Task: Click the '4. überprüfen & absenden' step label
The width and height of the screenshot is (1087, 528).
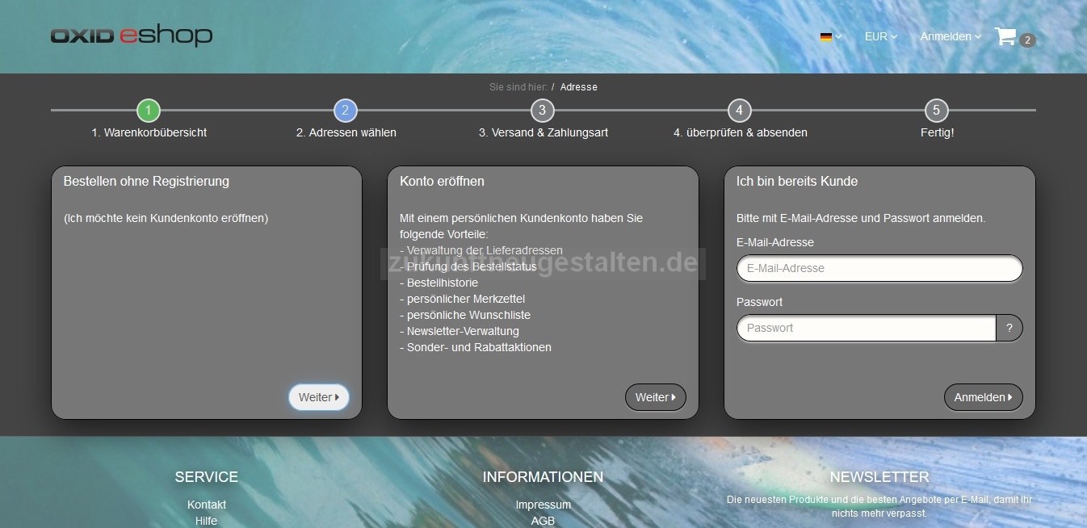Action: [740, 132]
